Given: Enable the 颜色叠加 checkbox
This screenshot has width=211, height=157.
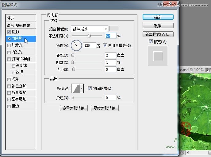Looking at the screenshot, I should coord(9,86).
